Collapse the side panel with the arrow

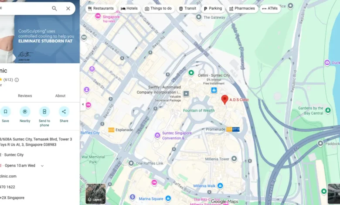pyautogui.click(x=83, y=104)
